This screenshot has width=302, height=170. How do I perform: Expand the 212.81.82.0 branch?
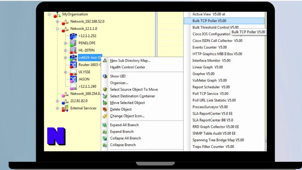click(58, 101)
